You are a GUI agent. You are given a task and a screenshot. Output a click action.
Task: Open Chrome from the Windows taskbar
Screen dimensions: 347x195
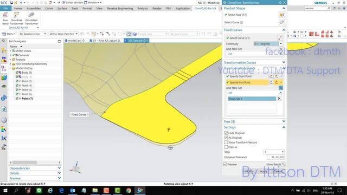[x=128, y=190]
